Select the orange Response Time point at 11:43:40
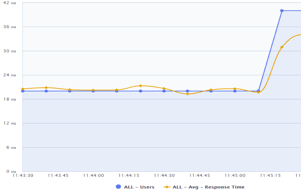This screenshot has height=191, width=301. pos(46,88)
